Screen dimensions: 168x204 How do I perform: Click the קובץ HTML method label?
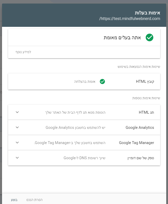pos(145,81)
